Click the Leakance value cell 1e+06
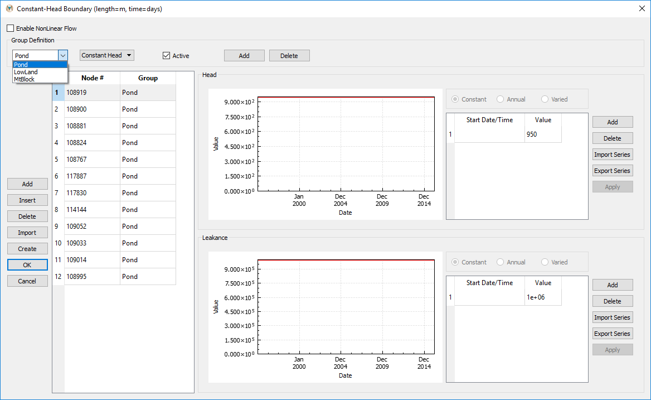This screenshot has width=651, height=400. click(x=543, y=297)
